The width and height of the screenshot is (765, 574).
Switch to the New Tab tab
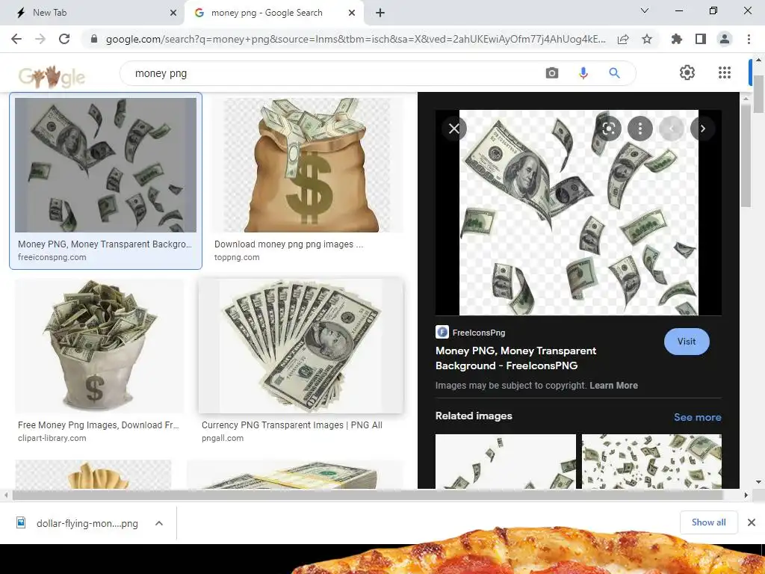[93, 13]
